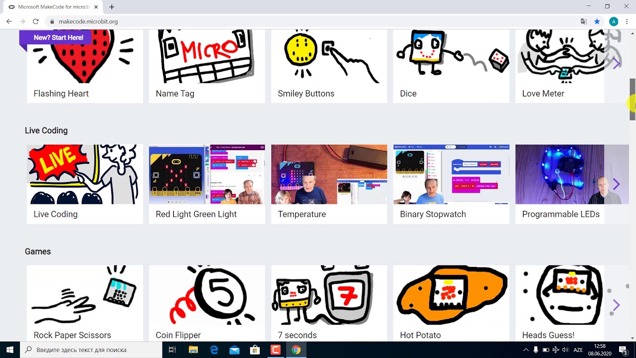
Task: Open the Binary Stopwatch video thumbnail
Action: (451, 174)
